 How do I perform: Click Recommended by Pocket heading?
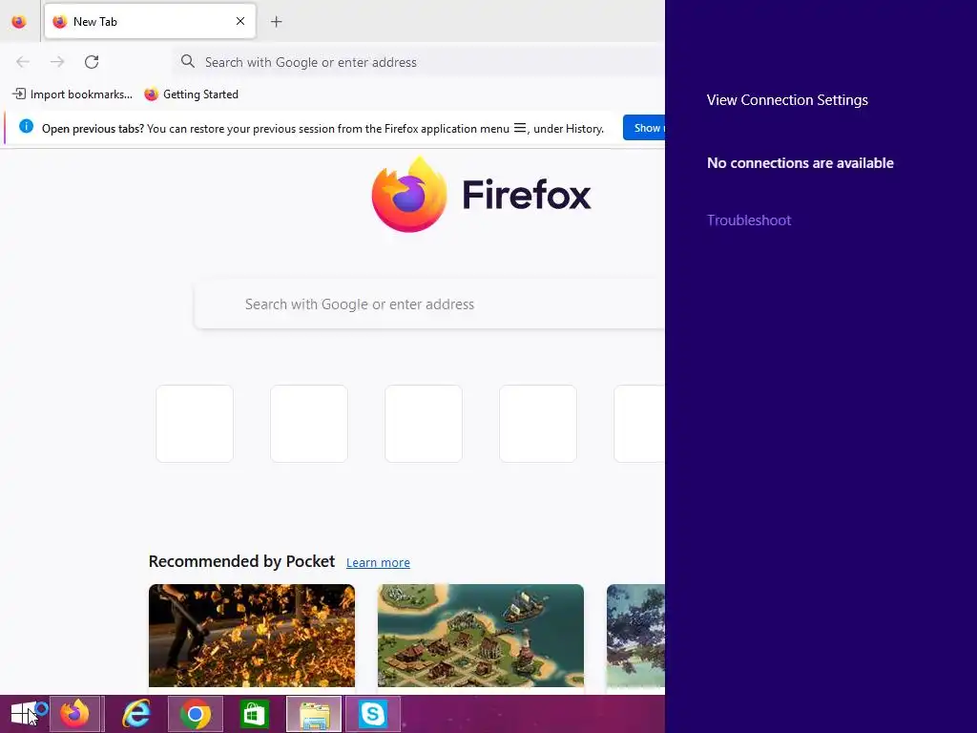click(241, 561)
